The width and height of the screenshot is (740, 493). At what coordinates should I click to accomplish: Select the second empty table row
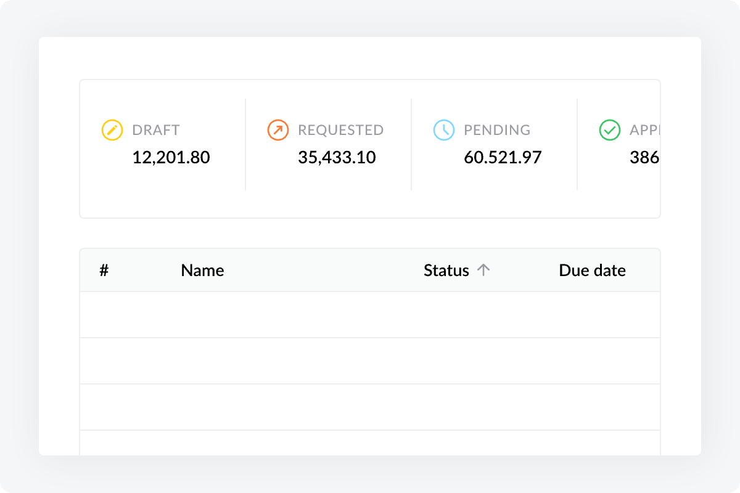tap(370, 361)
